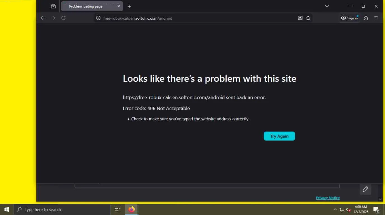Click the scrollbar down arrow

[380, 199]
